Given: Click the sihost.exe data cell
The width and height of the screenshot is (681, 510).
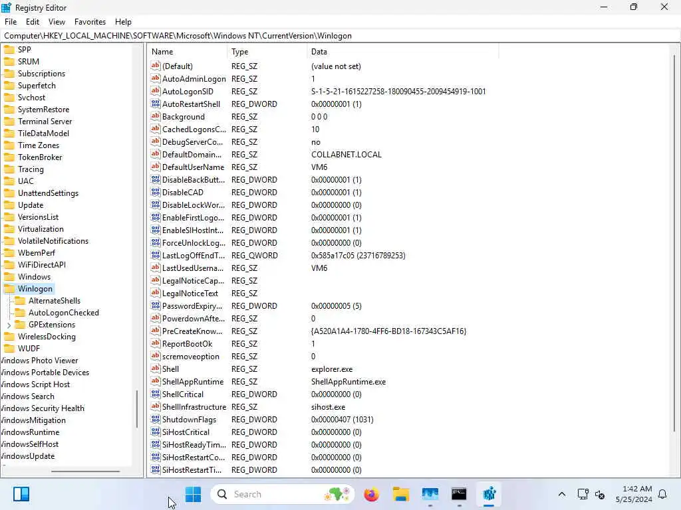Looking at the screenshot, I should tap(328, 407).
